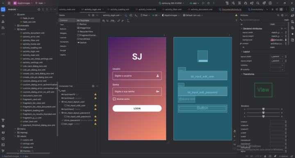Open Component Tree settings gear
The height and width of the screenshot is (158, 295).
coord(93,86)
